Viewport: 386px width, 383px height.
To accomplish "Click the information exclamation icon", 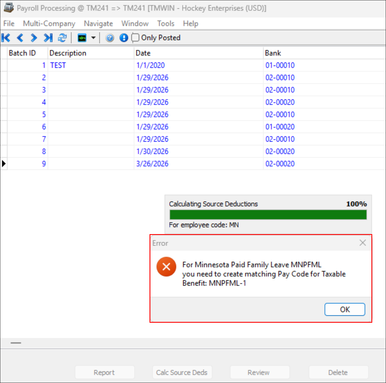I will 123,38.
